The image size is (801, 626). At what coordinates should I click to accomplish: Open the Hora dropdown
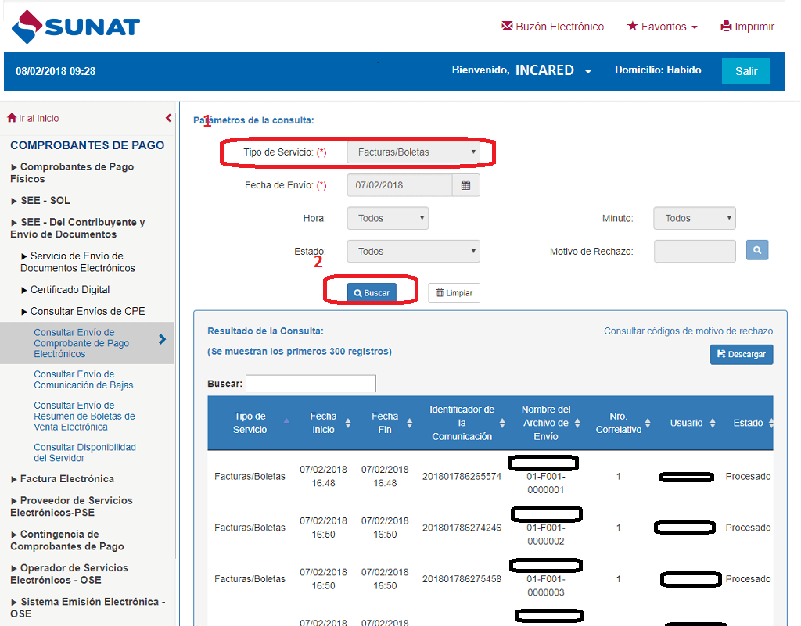pos(387,219)
